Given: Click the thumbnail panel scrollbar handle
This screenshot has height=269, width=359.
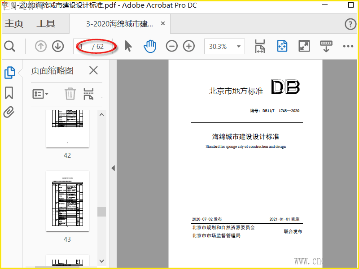Looking at the screenshot, I should pos(102,212).
